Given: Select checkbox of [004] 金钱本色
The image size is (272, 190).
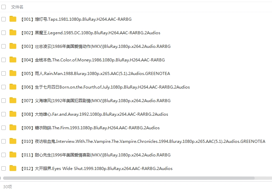Looking at the screenshot, I should click(3, 60).
